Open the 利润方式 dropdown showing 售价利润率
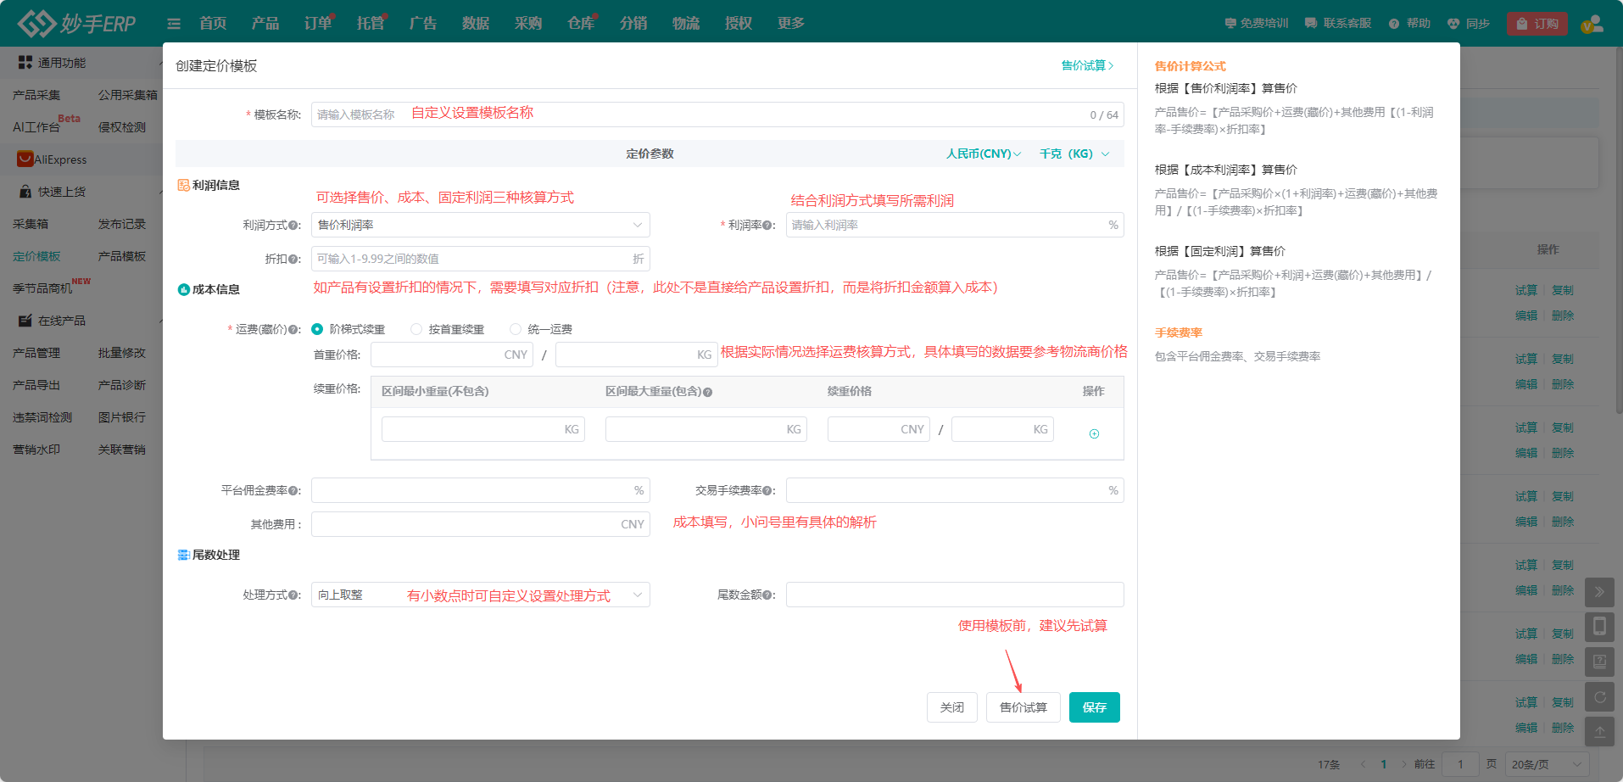1623x782 pixels. click(x=480, y=224)
